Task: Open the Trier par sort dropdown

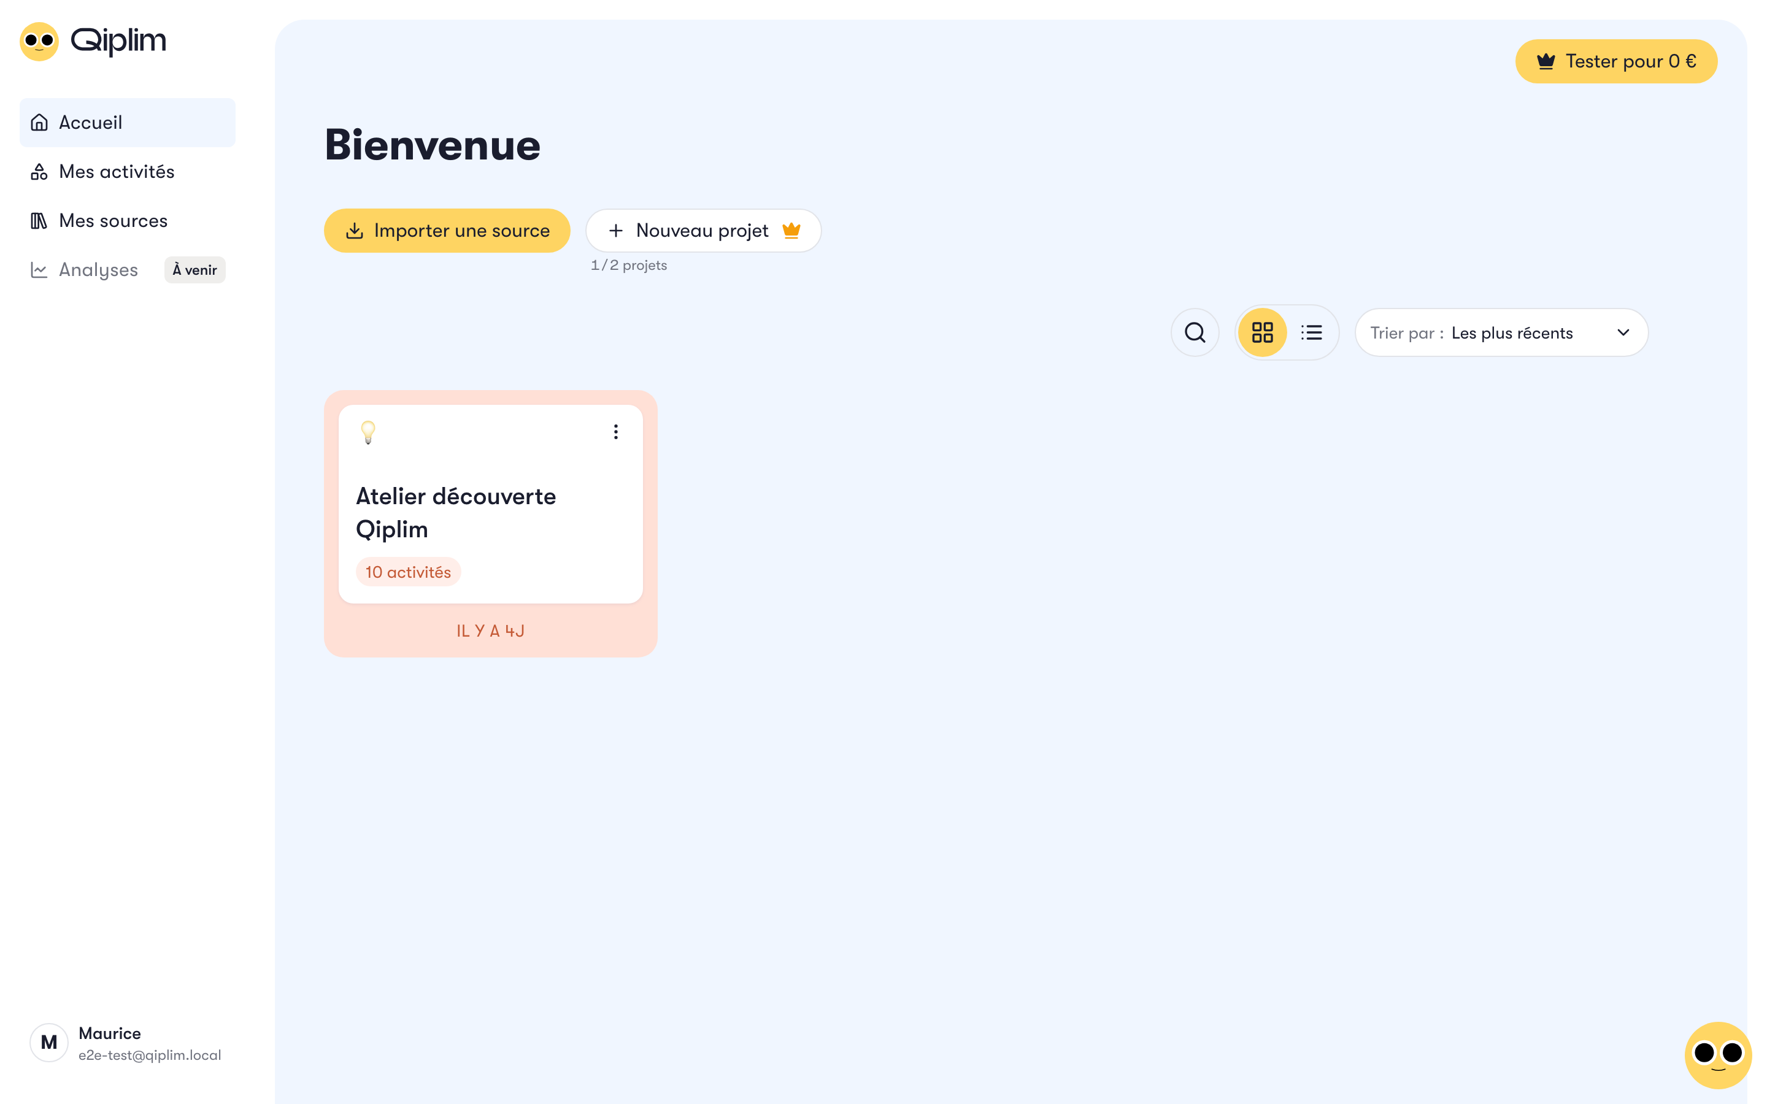Action: 1501,333
